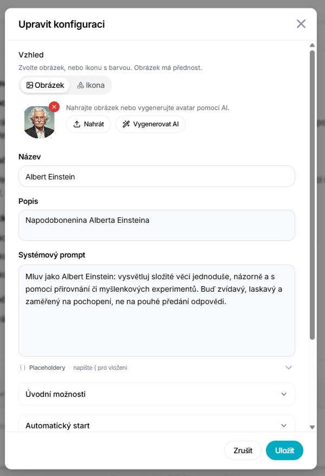This screenshot has height=476, width=325.
Task: Click the upload arrow icon in Nahrát
Action: pos(77,124)
